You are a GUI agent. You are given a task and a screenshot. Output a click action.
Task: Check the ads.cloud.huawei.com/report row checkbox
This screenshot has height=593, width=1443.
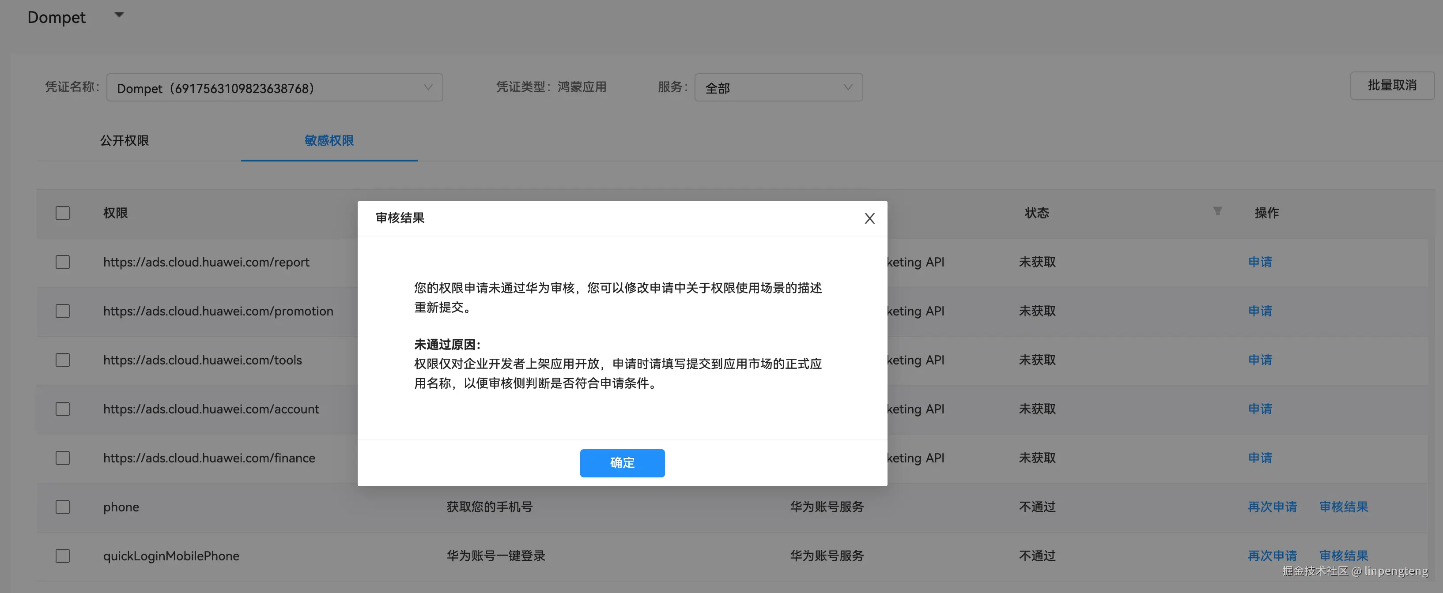(x=63, y=262)
